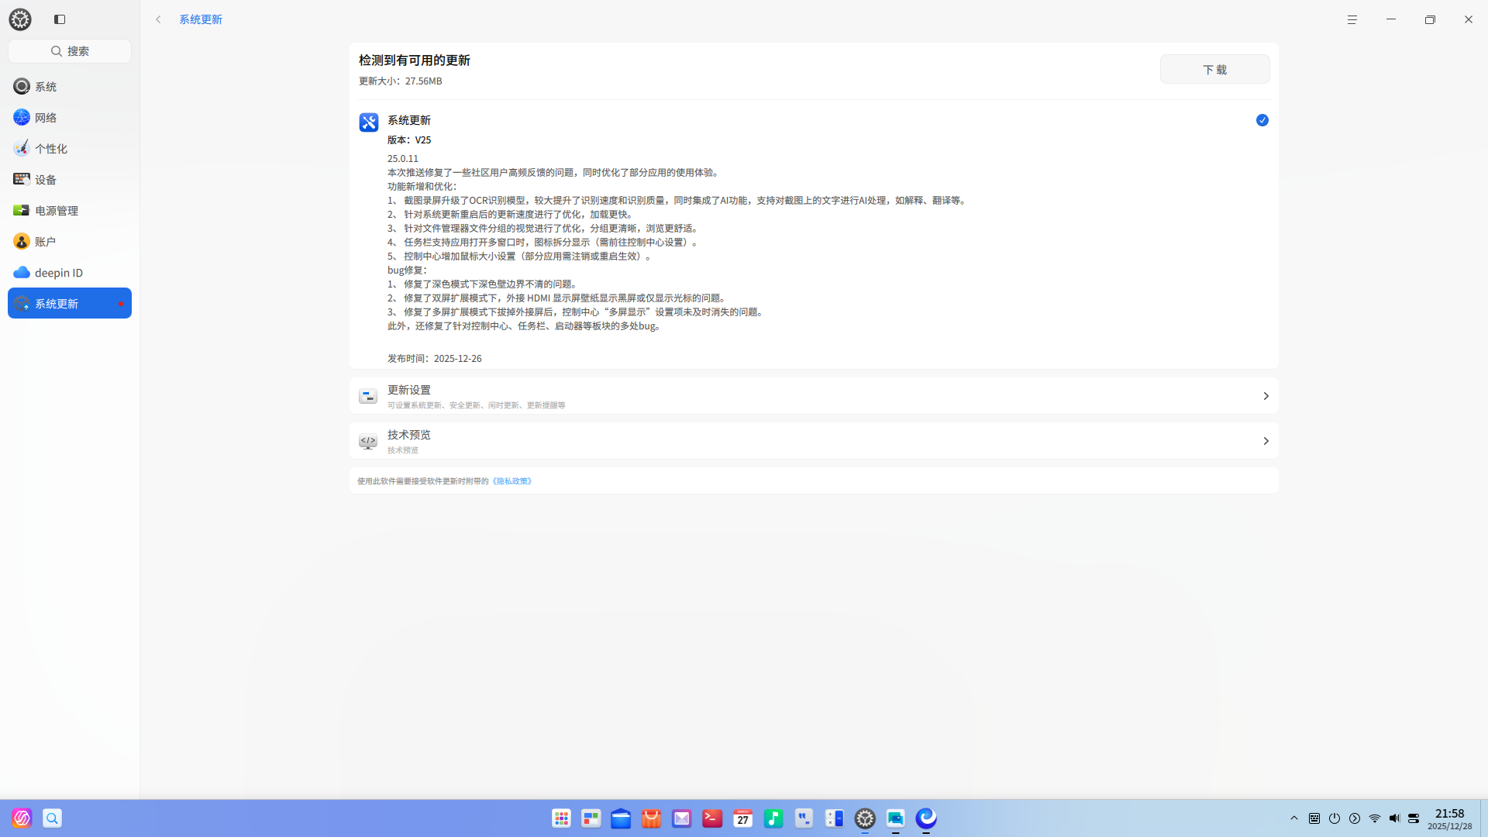Image resolution: width=1488 pixels, height=837 pixels.
Task: Open the deepin ID cloud section
Action: pyautogui.click(x=58, y=272)
